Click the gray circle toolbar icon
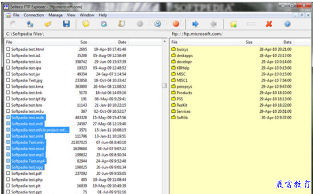 [x=140, y=24]
